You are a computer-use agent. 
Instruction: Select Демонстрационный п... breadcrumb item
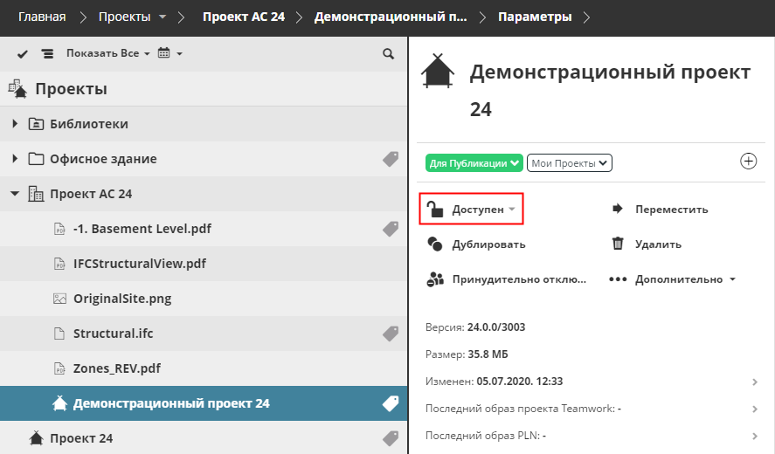pos(391,17)
